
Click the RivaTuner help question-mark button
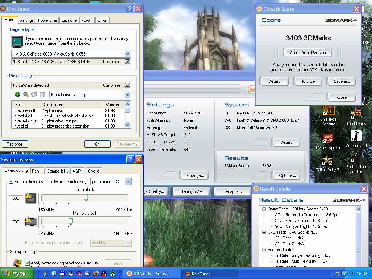coord(130,9)
